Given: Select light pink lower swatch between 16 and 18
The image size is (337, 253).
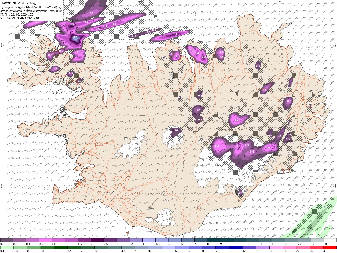Looking at the screenshot, I should 276,247.
